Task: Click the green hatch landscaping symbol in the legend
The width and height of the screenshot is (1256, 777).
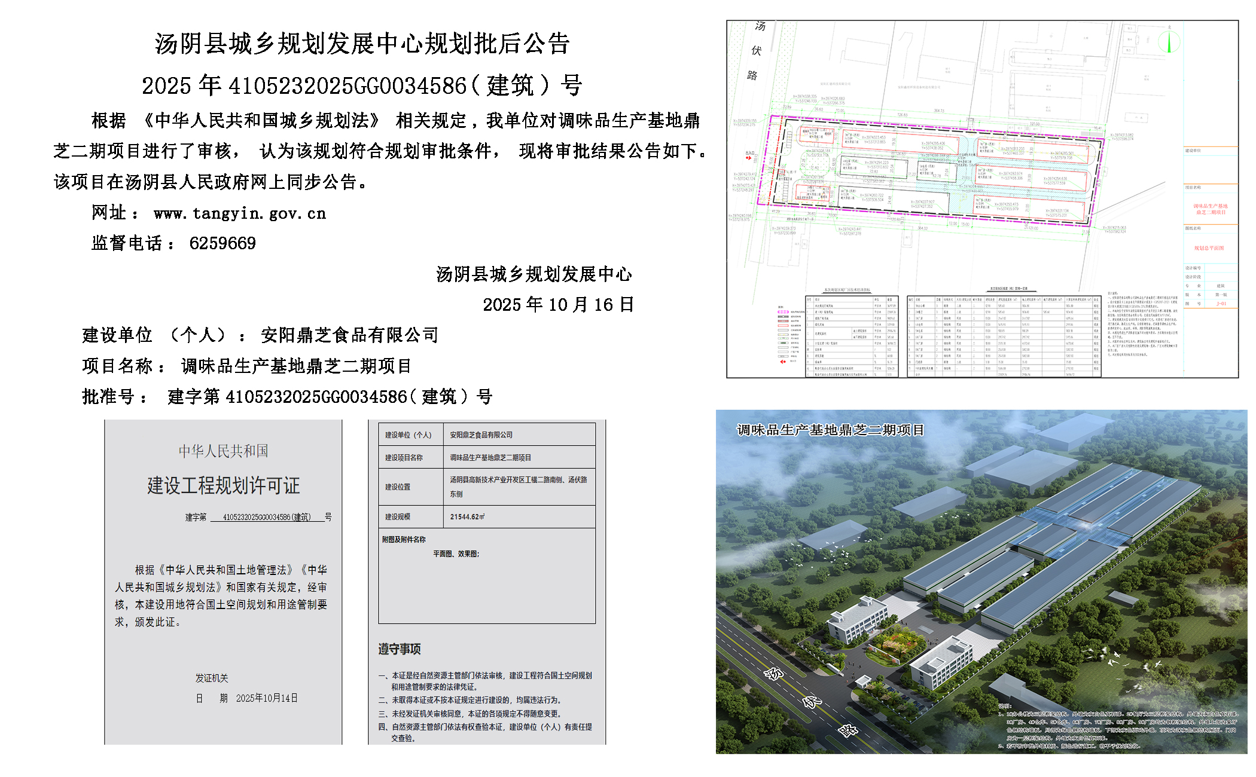Action: [784, 343]
